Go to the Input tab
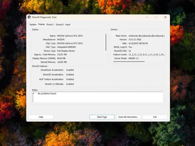The image size is (195, 146). (x=68, y=24)
